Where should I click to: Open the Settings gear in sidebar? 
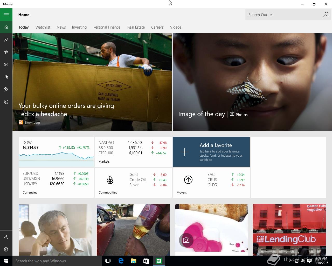click(x=6, y=249)
